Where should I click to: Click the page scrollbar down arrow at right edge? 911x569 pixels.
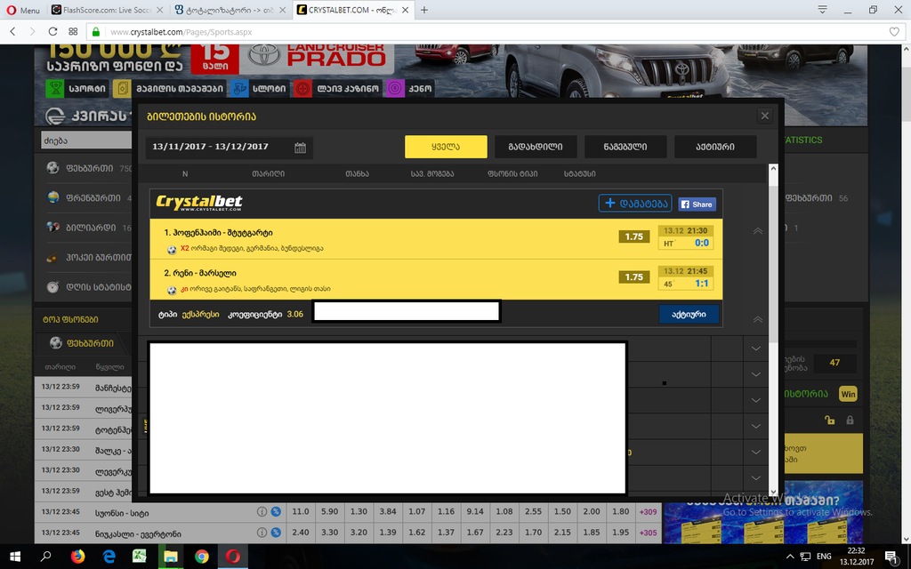point(905,538)
